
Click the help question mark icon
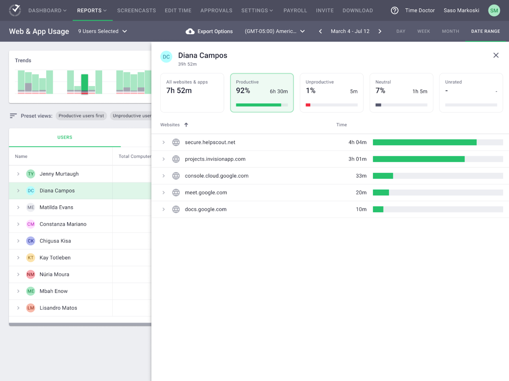394,10
